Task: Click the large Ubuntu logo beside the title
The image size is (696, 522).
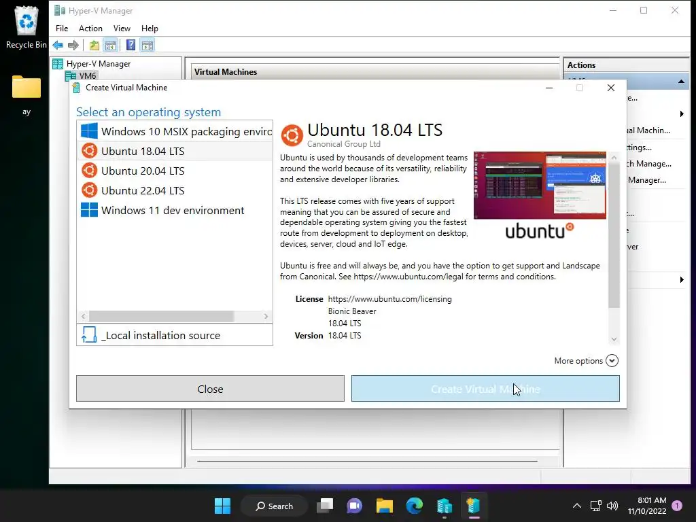Action: tap(292, 135)
